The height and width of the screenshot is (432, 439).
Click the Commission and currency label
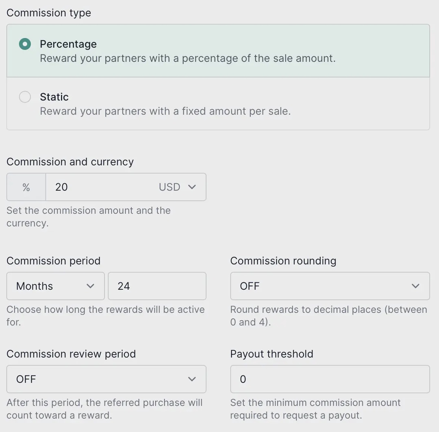point(70,161)
